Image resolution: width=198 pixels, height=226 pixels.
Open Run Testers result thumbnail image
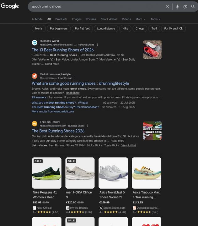click(x=152, y=131)
